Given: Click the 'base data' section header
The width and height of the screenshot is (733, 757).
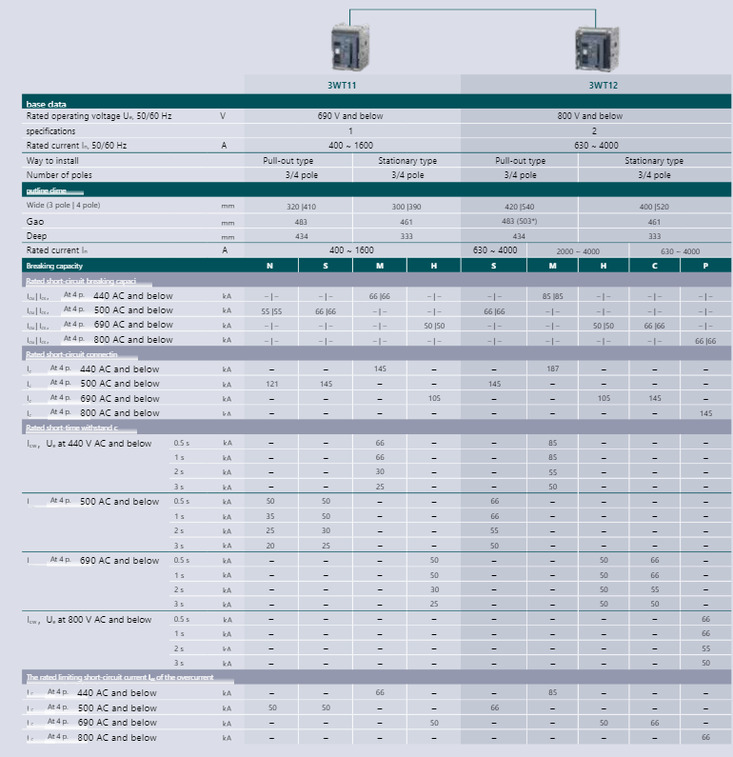Looking at the screenshot, I should (47, 103).
